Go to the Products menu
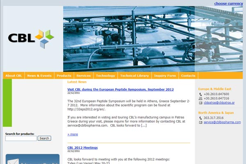 pyautogui.click(x=64, y=75)
